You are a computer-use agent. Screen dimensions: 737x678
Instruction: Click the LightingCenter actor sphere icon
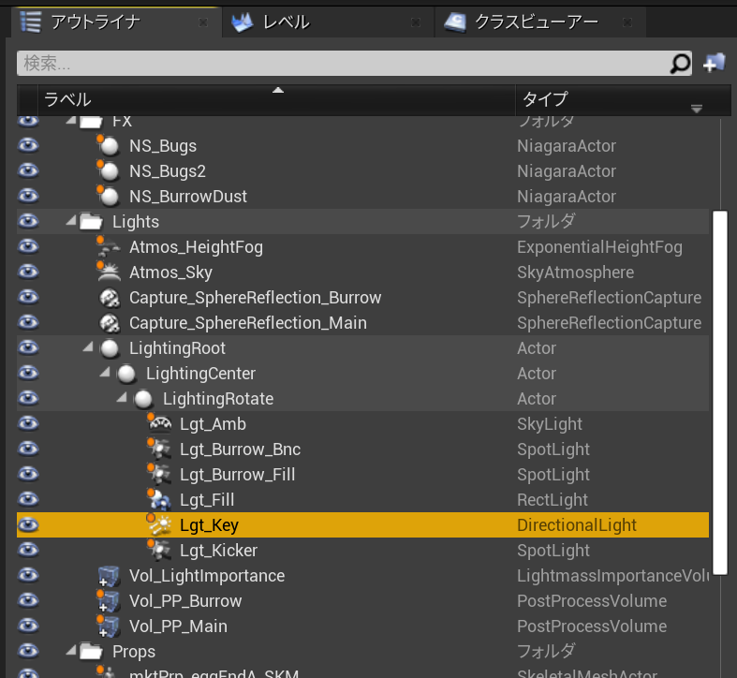(126, 374)
